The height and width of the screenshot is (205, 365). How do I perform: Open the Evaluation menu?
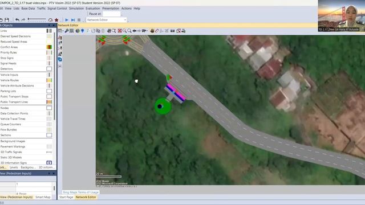click(93, 9)
